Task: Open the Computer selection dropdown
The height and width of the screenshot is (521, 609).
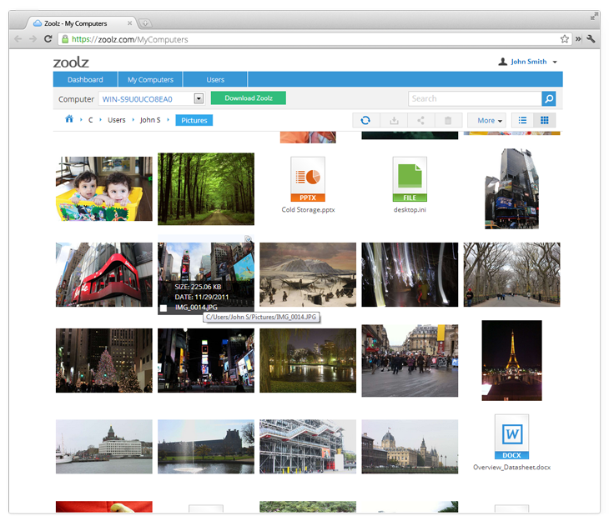Action: pyautogui.click(x=199, y=98)
